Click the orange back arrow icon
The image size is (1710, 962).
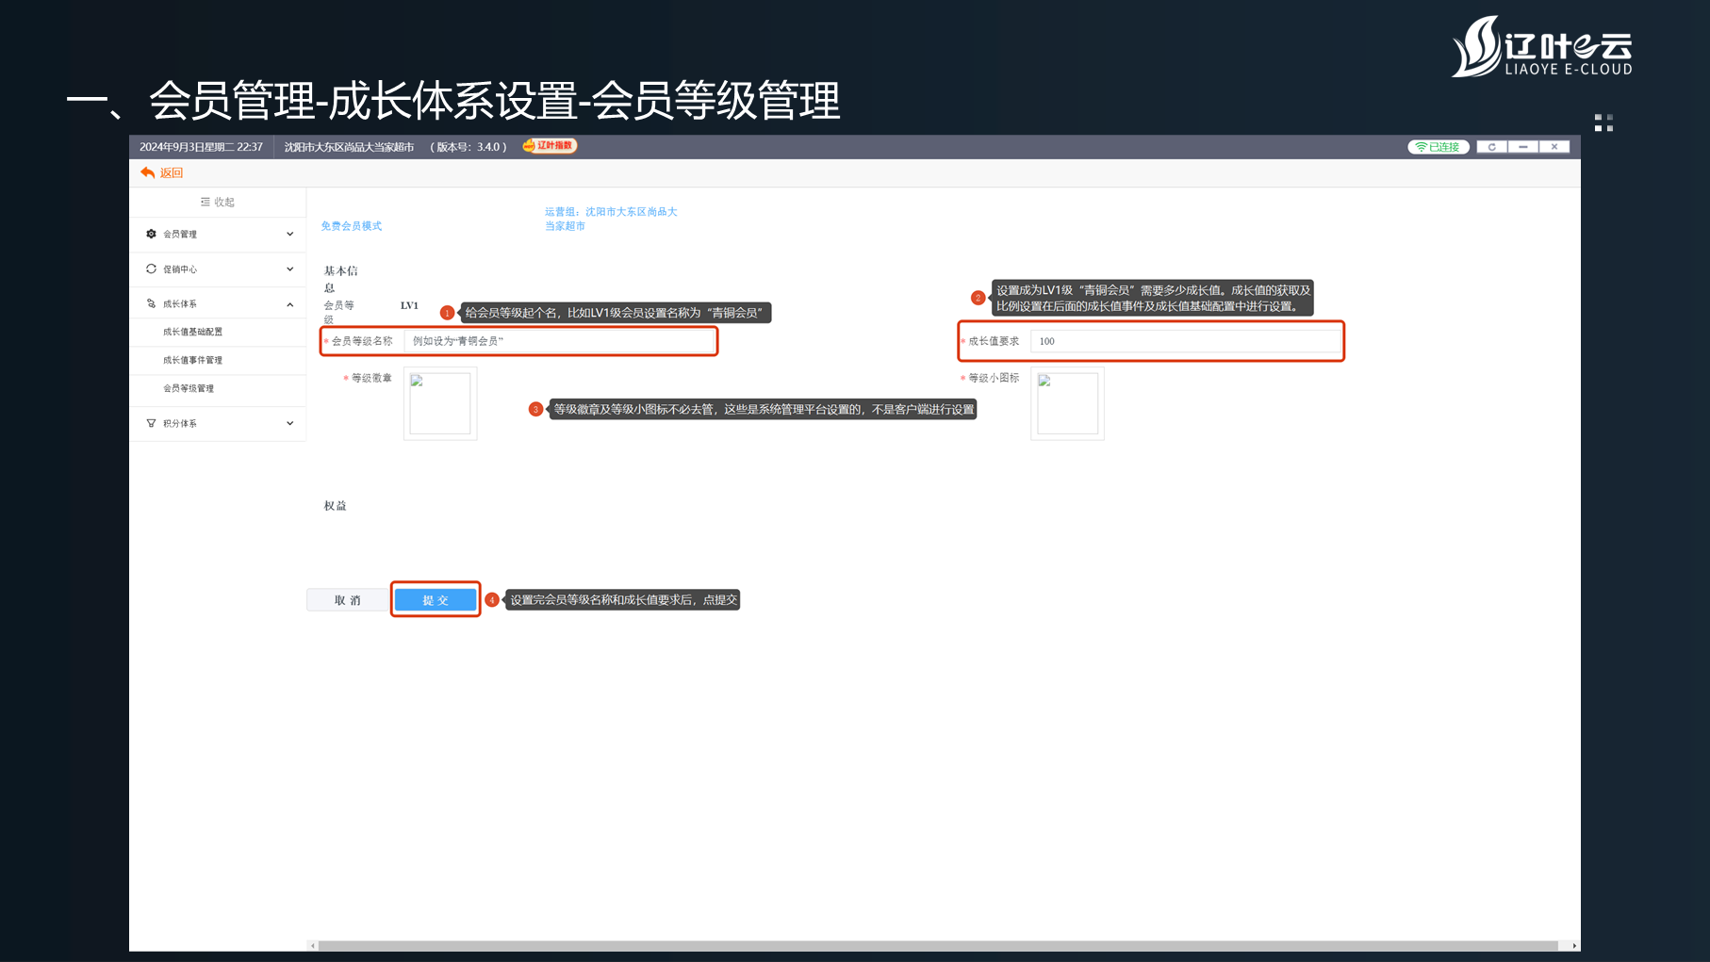pyautogui.click(x=147, y=172)
